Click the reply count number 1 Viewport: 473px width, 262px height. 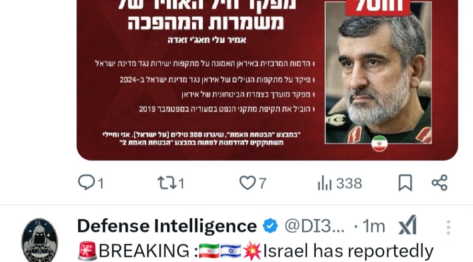(x=101, y=183)
